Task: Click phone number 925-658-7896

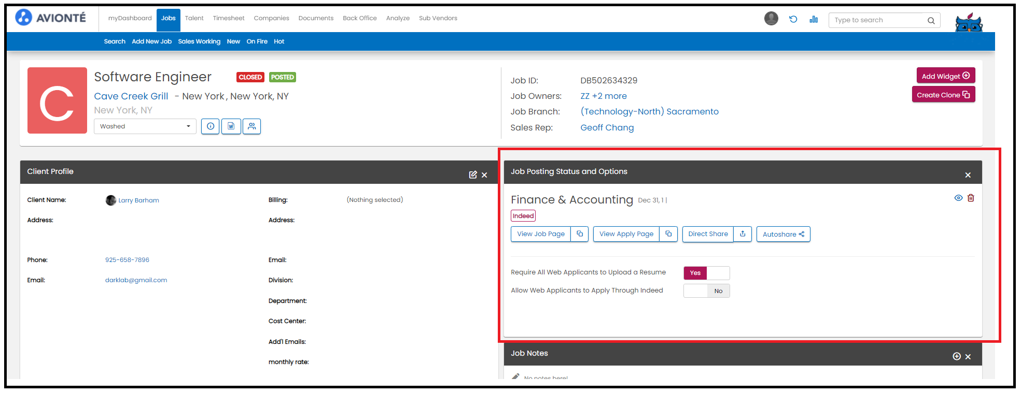Action: click(127, 260)
